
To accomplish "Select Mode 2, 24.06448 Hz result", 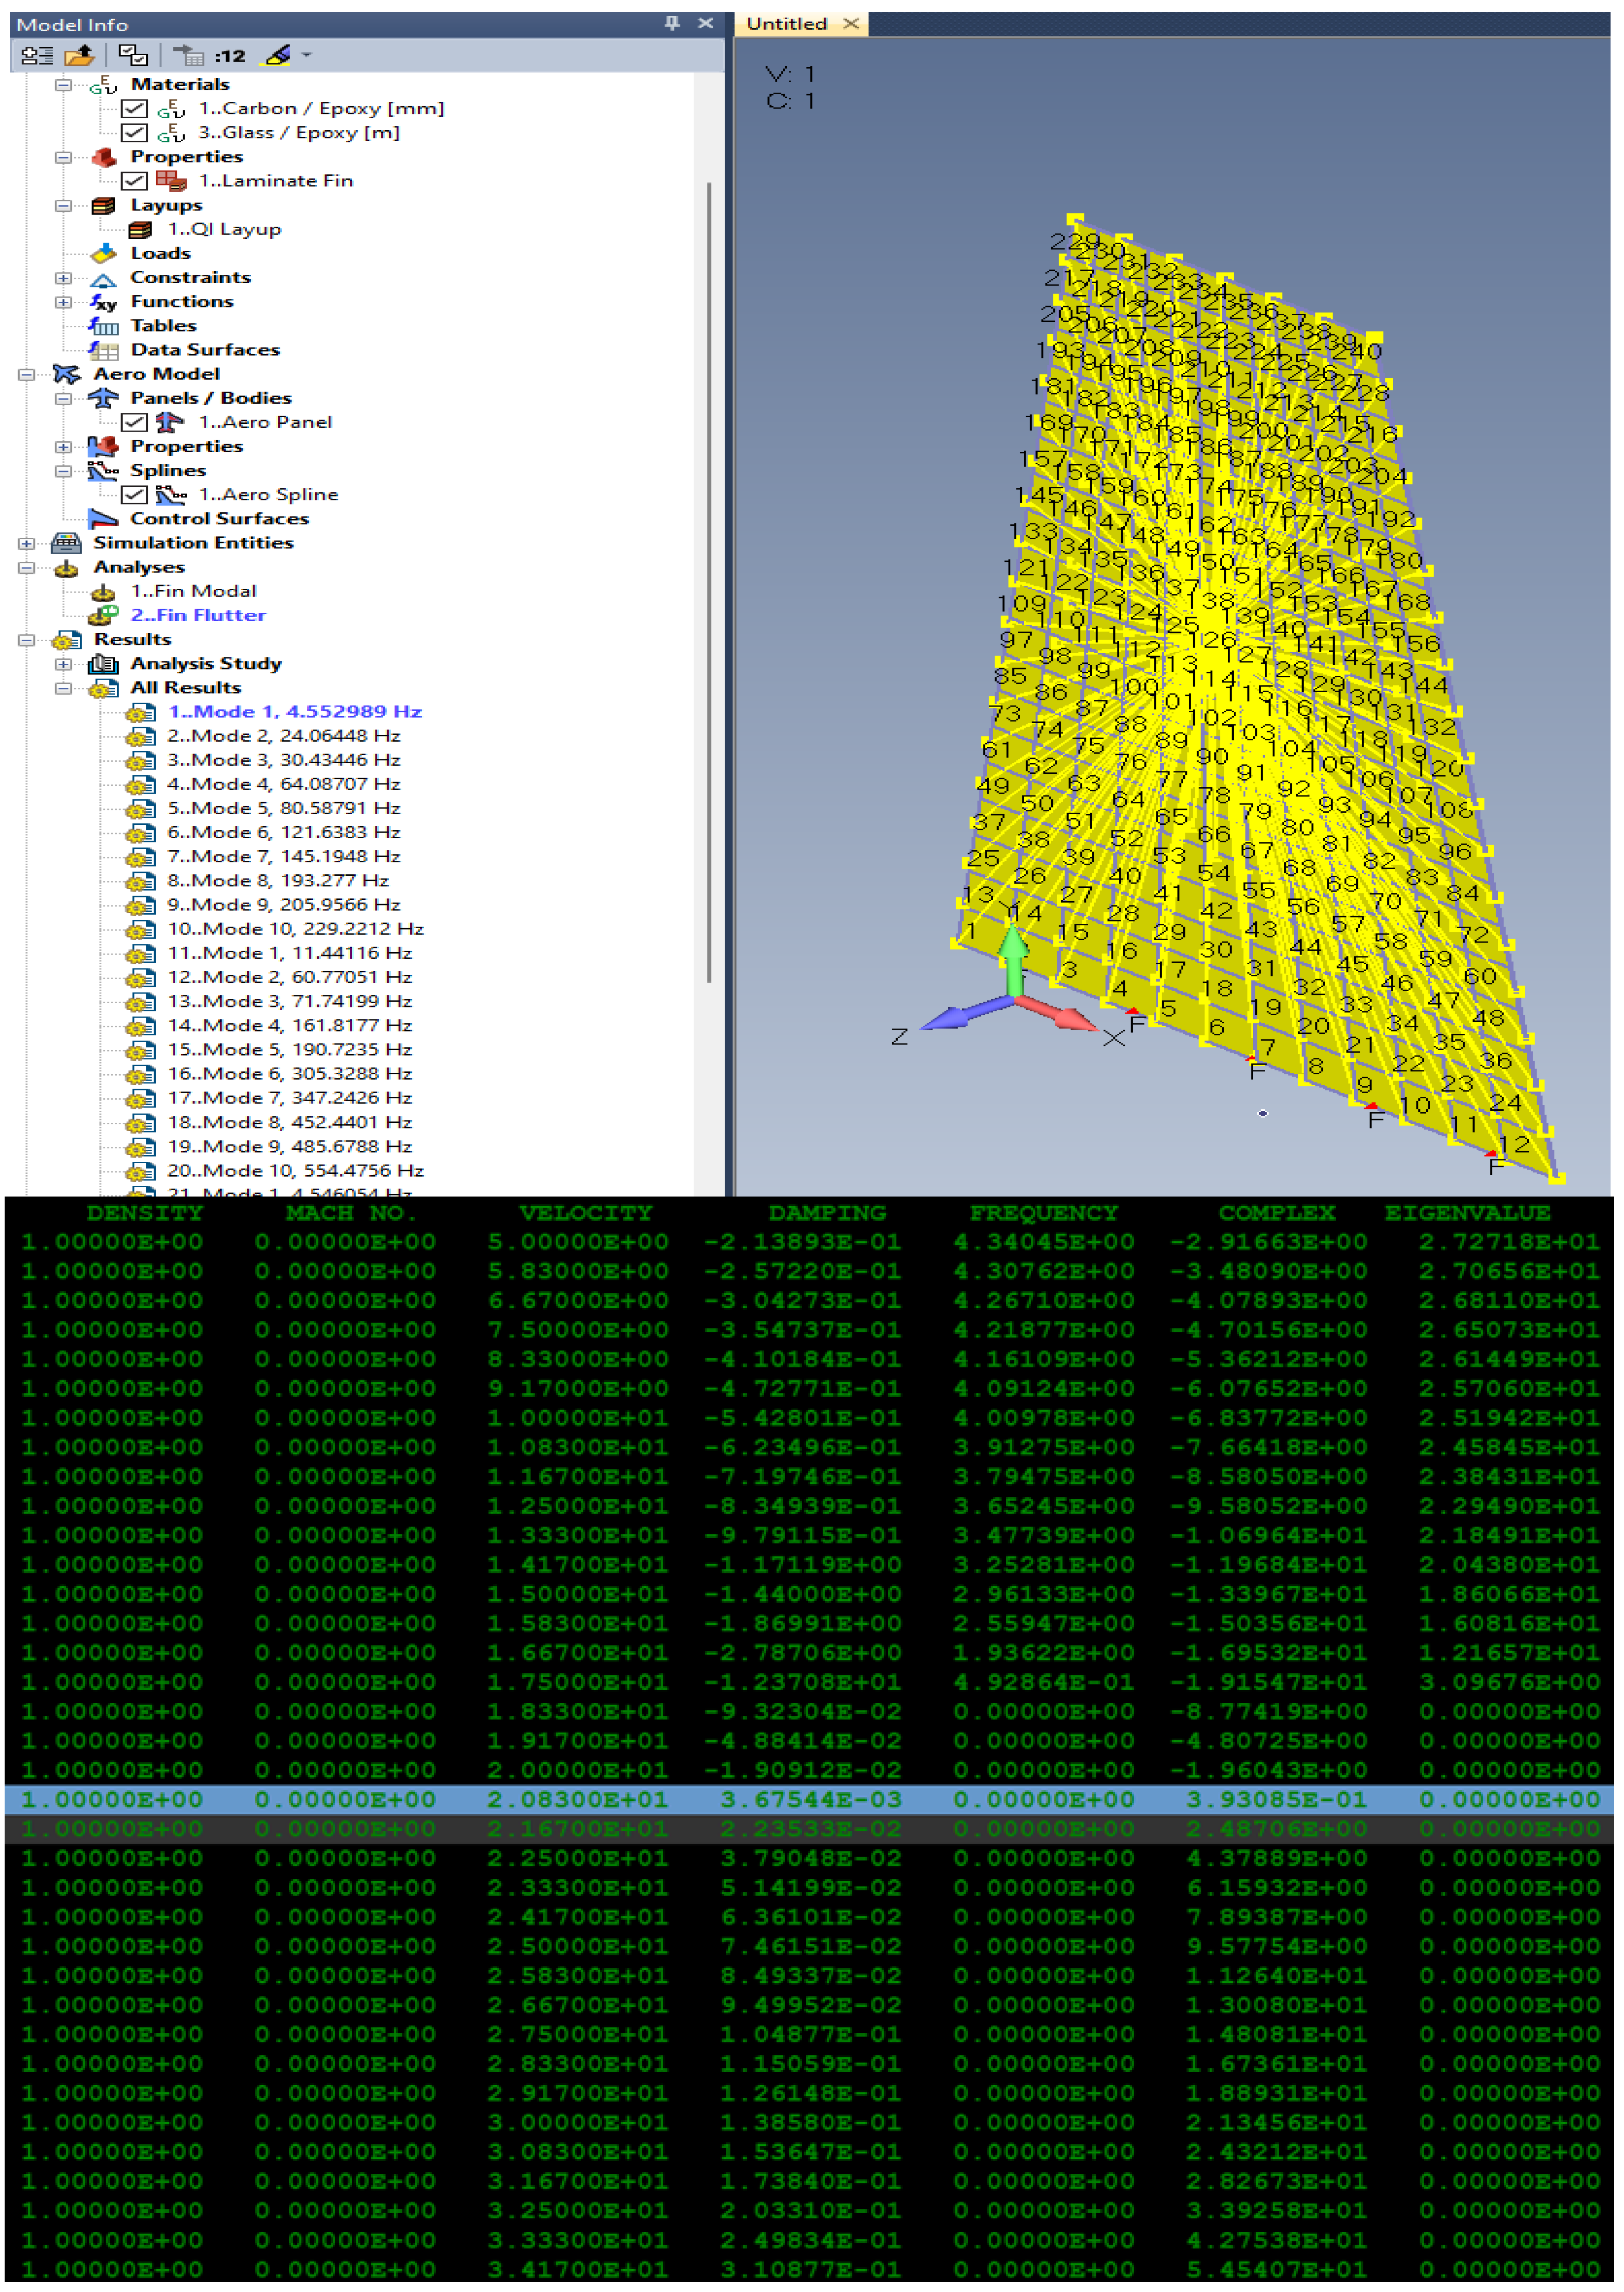I will pyautogui.click(x=283, y=736).
